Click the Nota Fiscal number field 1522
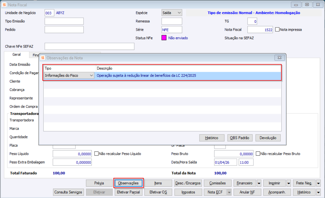 (260, 29)
